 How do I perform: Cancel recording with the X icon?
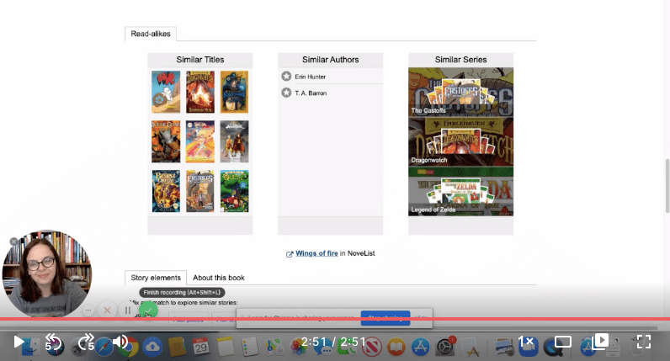107,310
